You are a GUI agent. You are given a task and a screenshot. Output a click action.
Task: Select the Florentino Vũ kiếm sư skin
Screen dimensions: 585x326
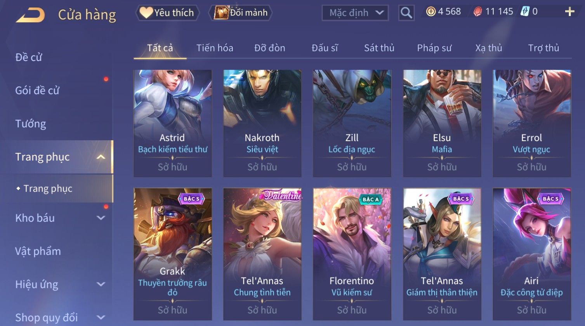pyautogui.click(x=352, y=254)
